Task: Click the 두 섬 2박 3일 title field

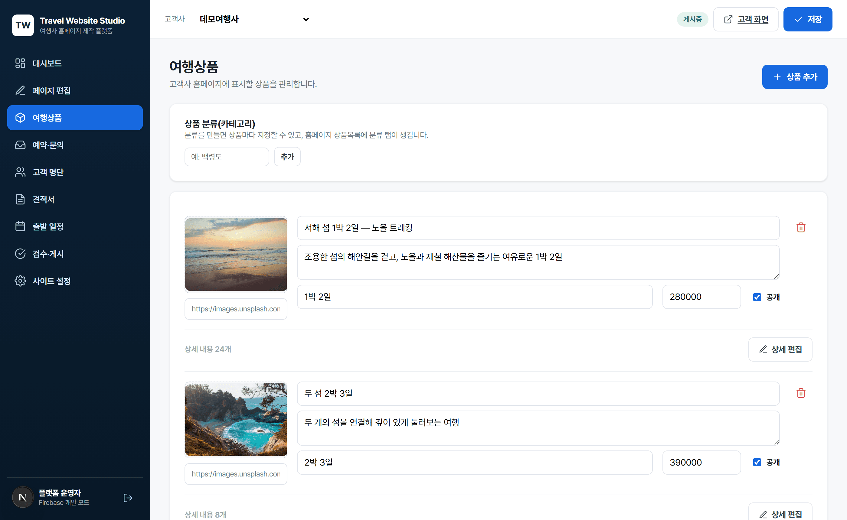Action: pyautogui.click(x=538, y=393)
